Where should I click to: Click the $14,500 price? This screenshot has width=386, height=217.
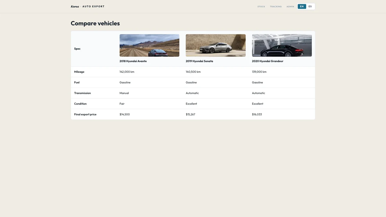[x=125, y=114]
